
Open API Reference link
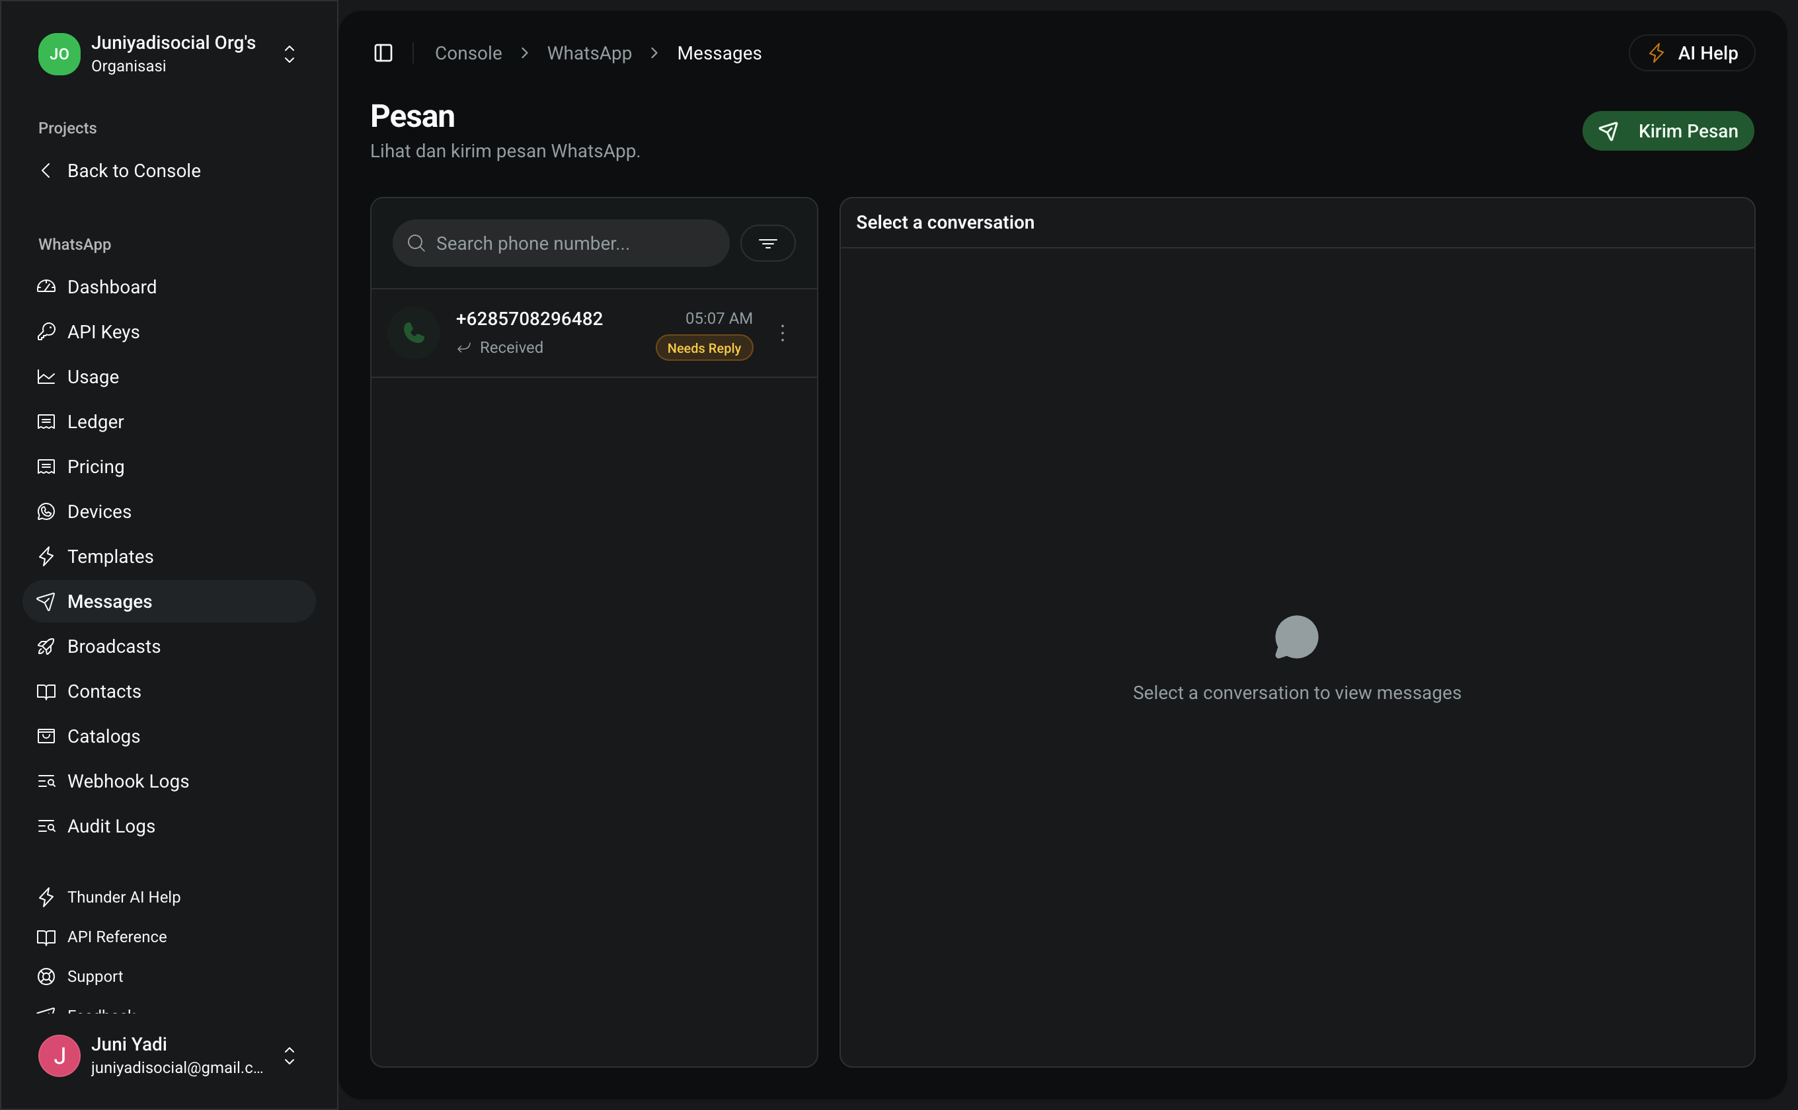(x=169, y=937)
